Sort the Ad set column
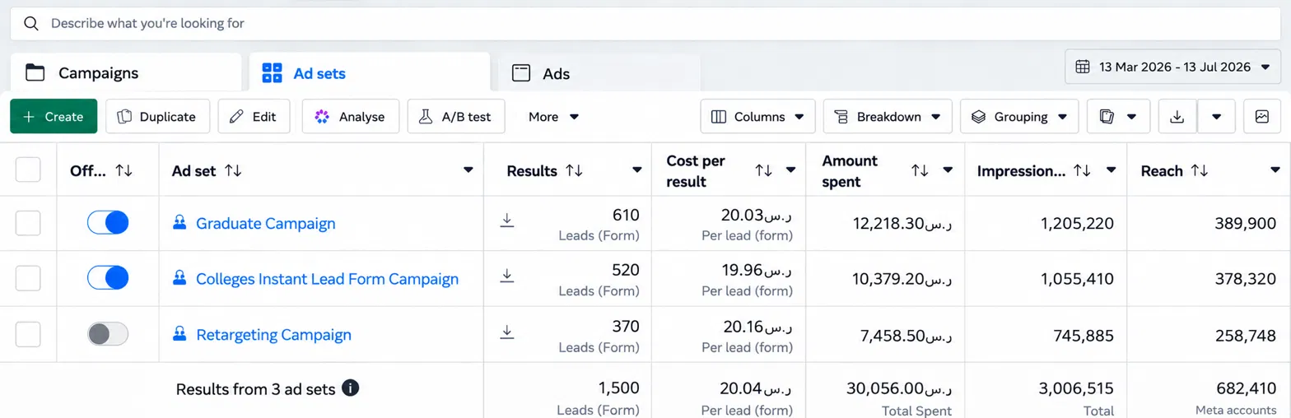The height and width of the screenshot is (418, 1291). [x=233, y=170]
